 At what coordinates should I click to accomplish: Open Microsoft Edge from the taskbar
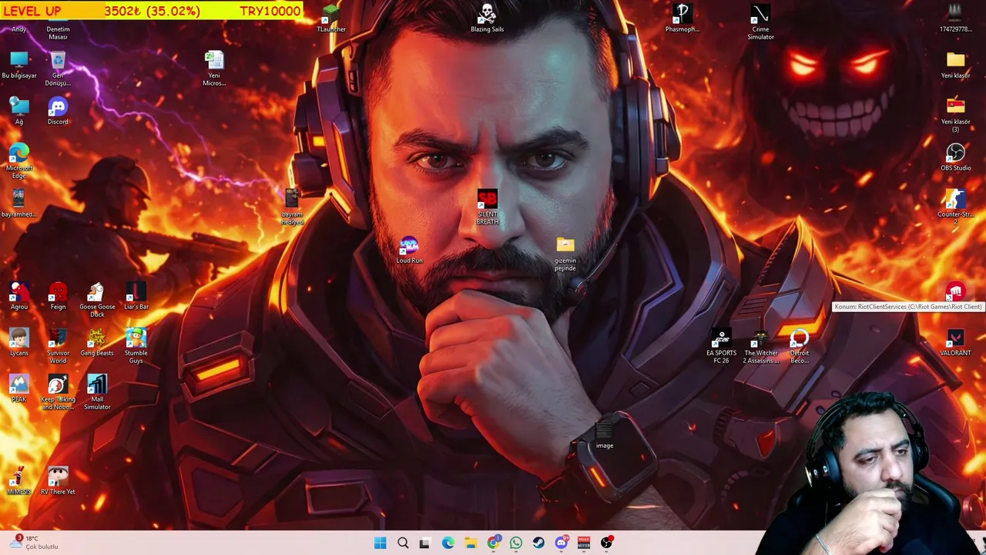[448, 543]
